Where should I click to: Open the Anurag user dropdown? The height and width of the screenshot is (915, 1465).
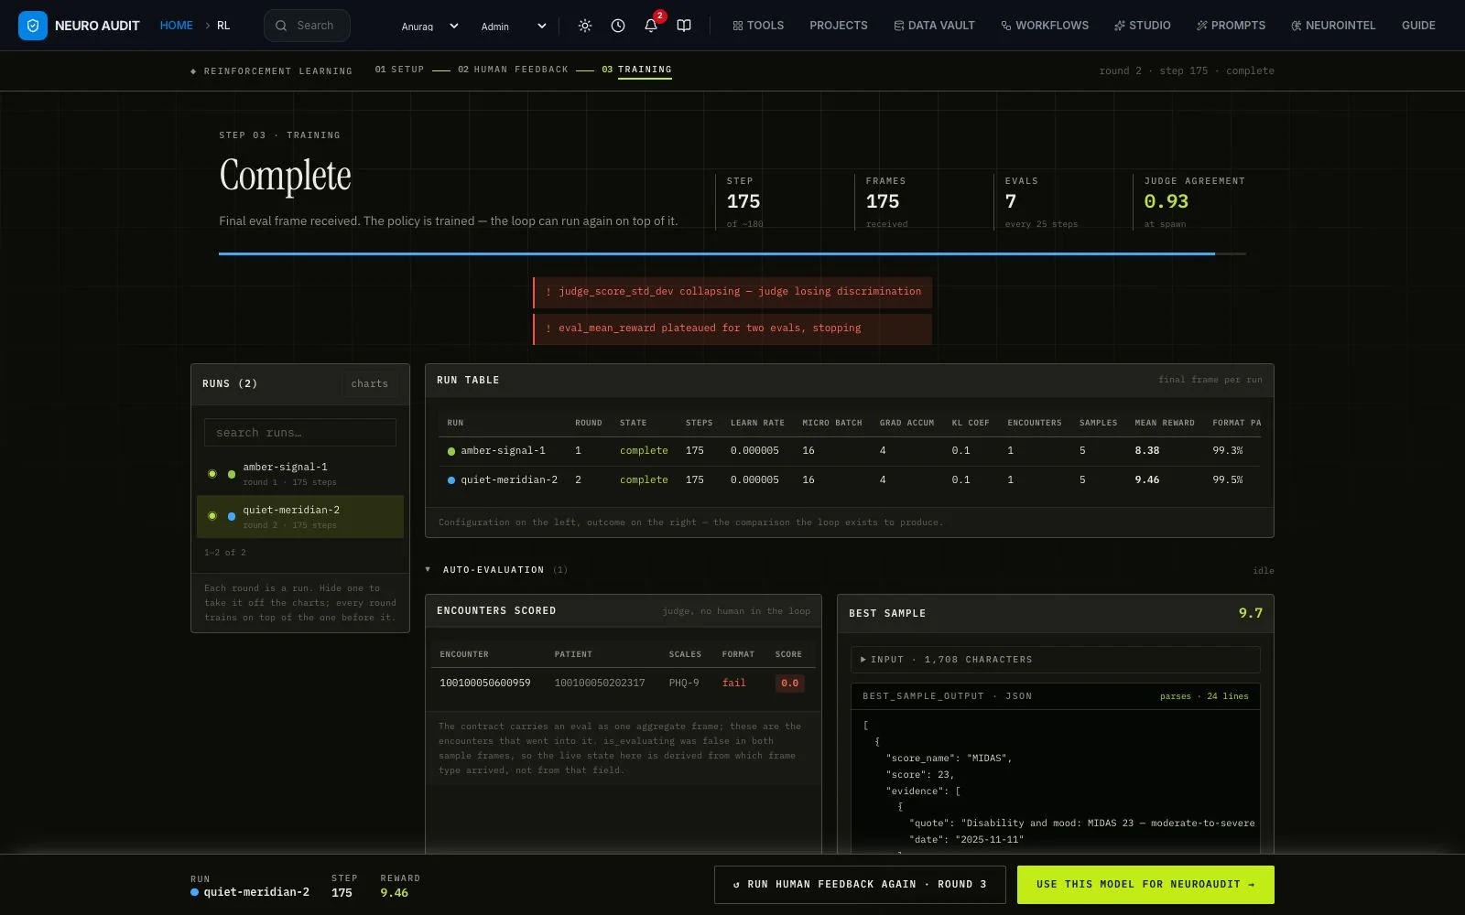[x=429, y=26]
